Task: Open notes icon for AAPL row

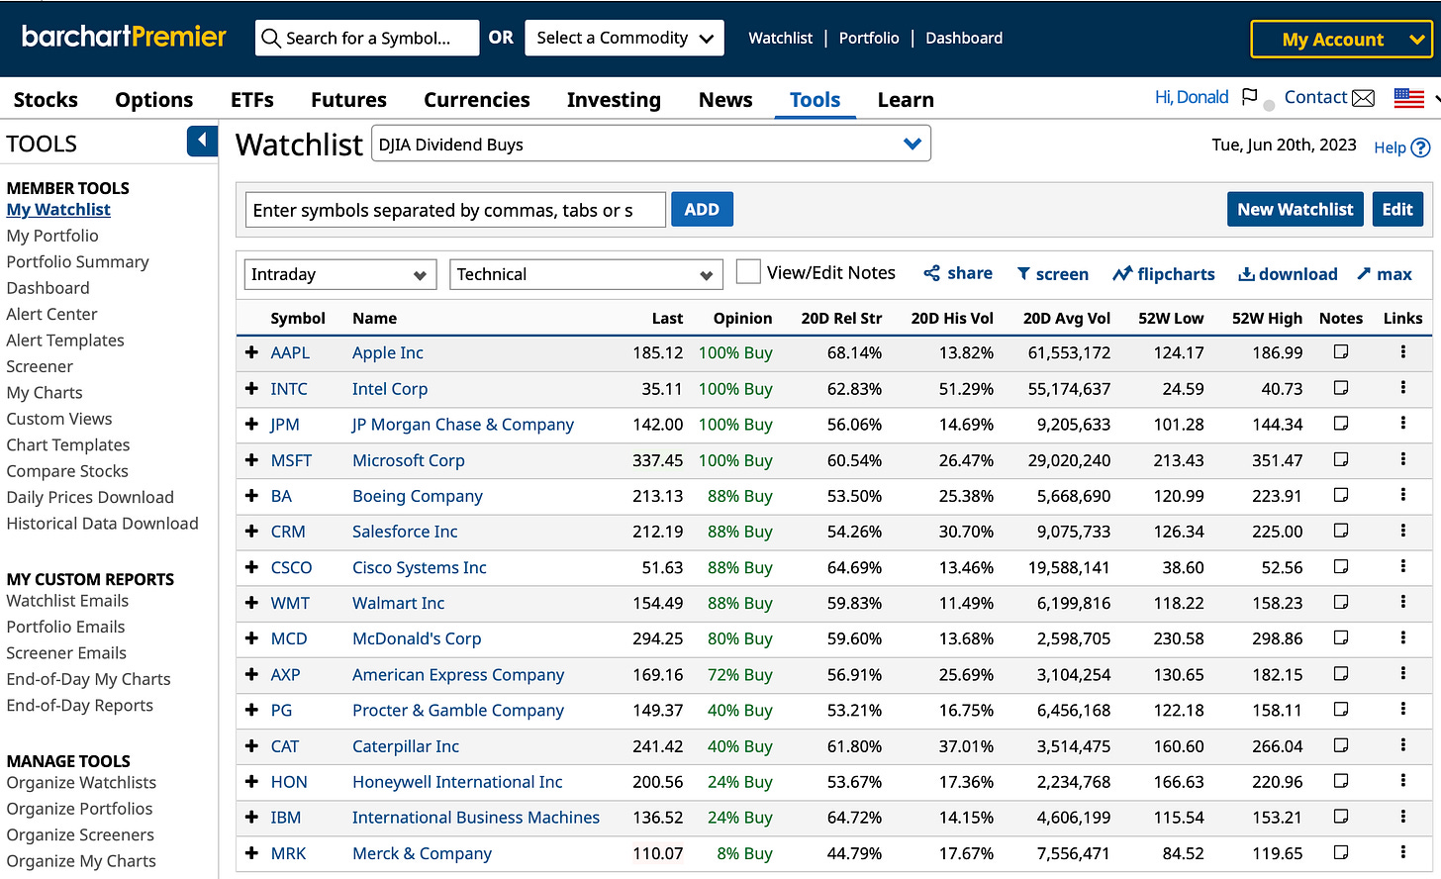Action: (1341, 352)
